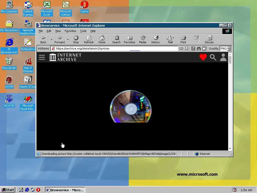This screenshot has width=257, height=193.
Task: Select the Microsoft Visual Inte... desktop icon
Action: coord(28,103)
